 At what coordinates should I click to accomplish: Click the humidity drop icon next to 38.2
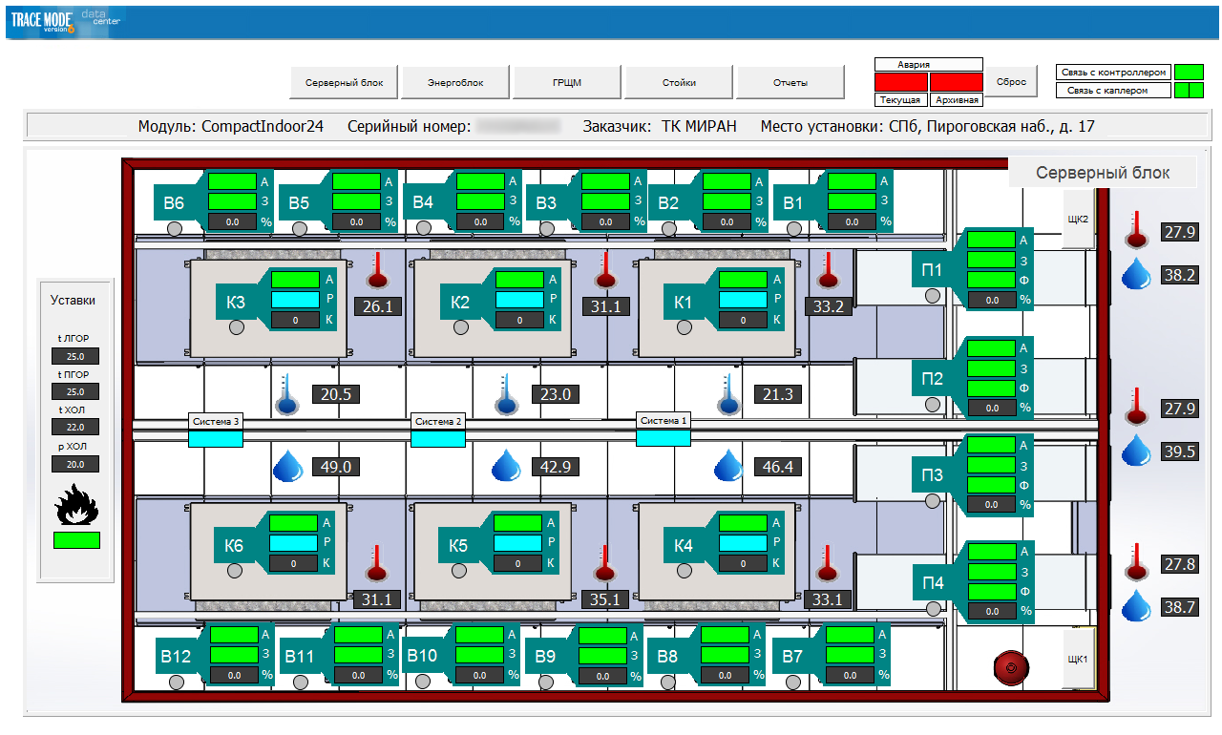[x=1135, y=273]
